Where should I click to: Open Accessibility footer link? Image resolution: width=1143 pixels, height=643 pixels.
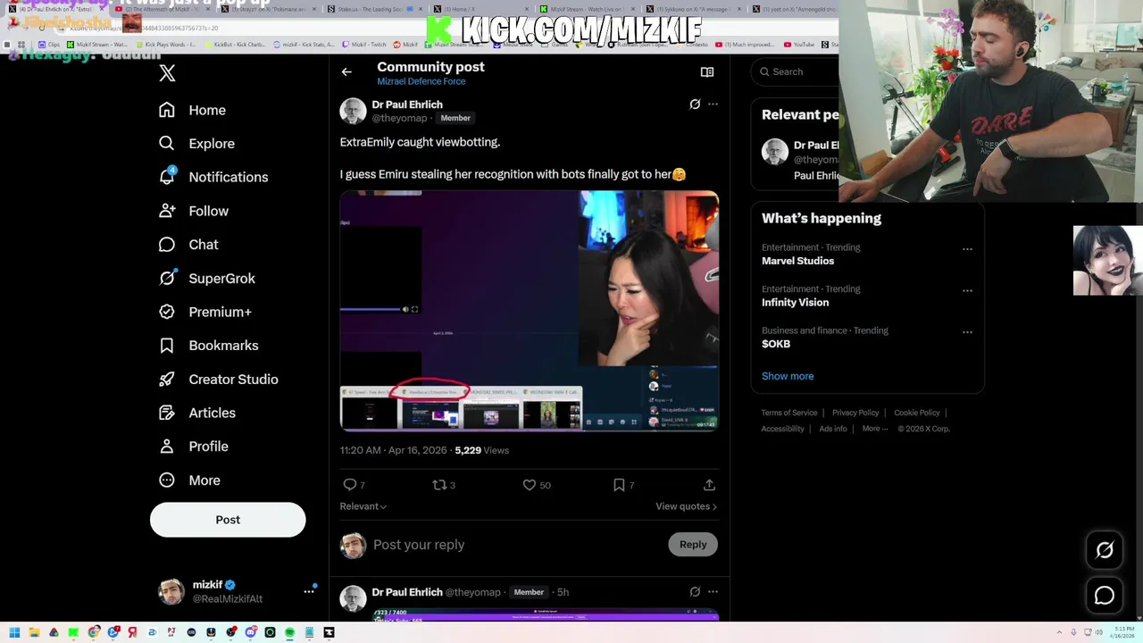coord(782,429)
